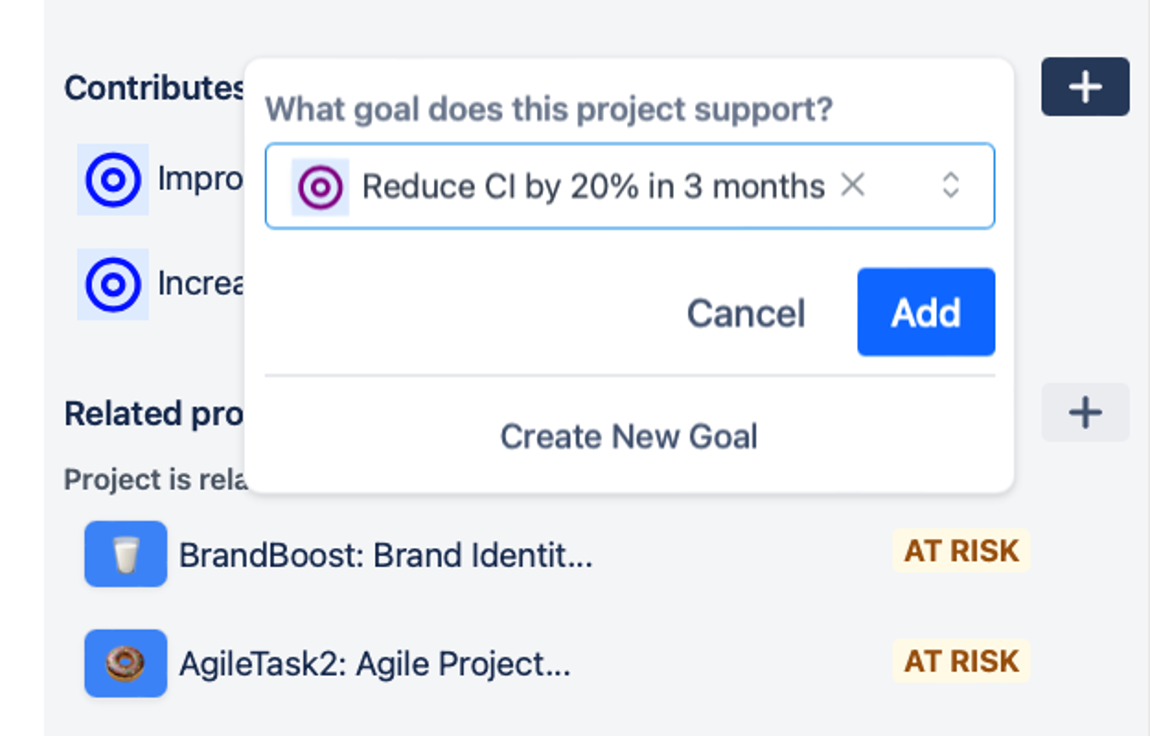
Task: Click the target icon next to 'Increa' goal
Action: [113, 284]
